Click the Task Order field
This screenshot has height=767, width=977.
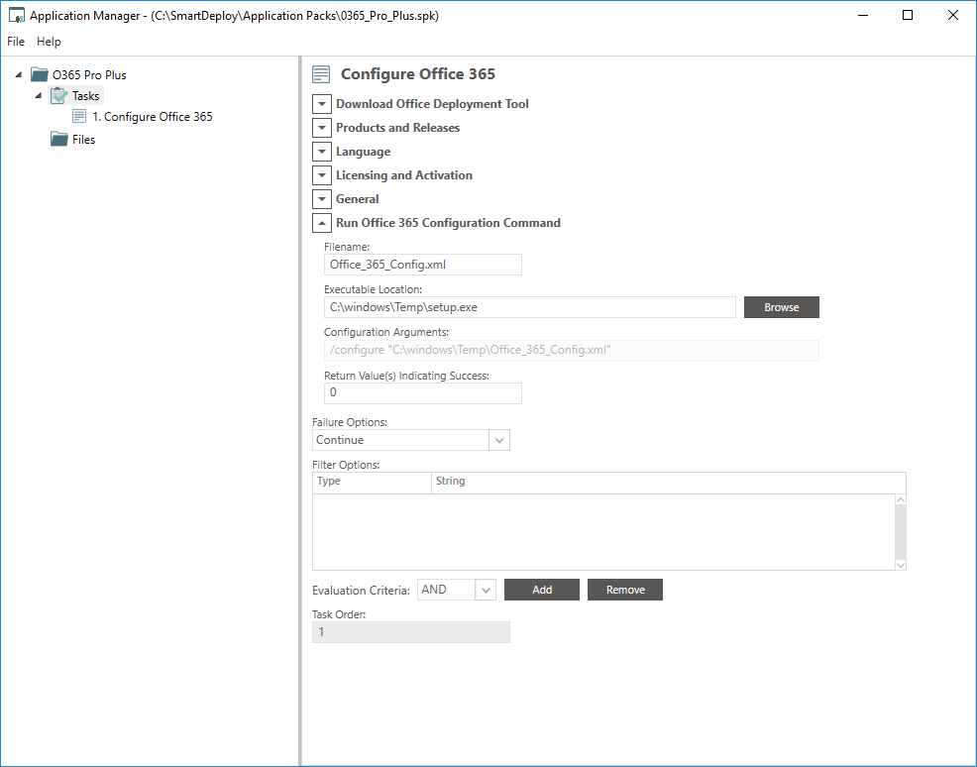(x=410, y=632)
